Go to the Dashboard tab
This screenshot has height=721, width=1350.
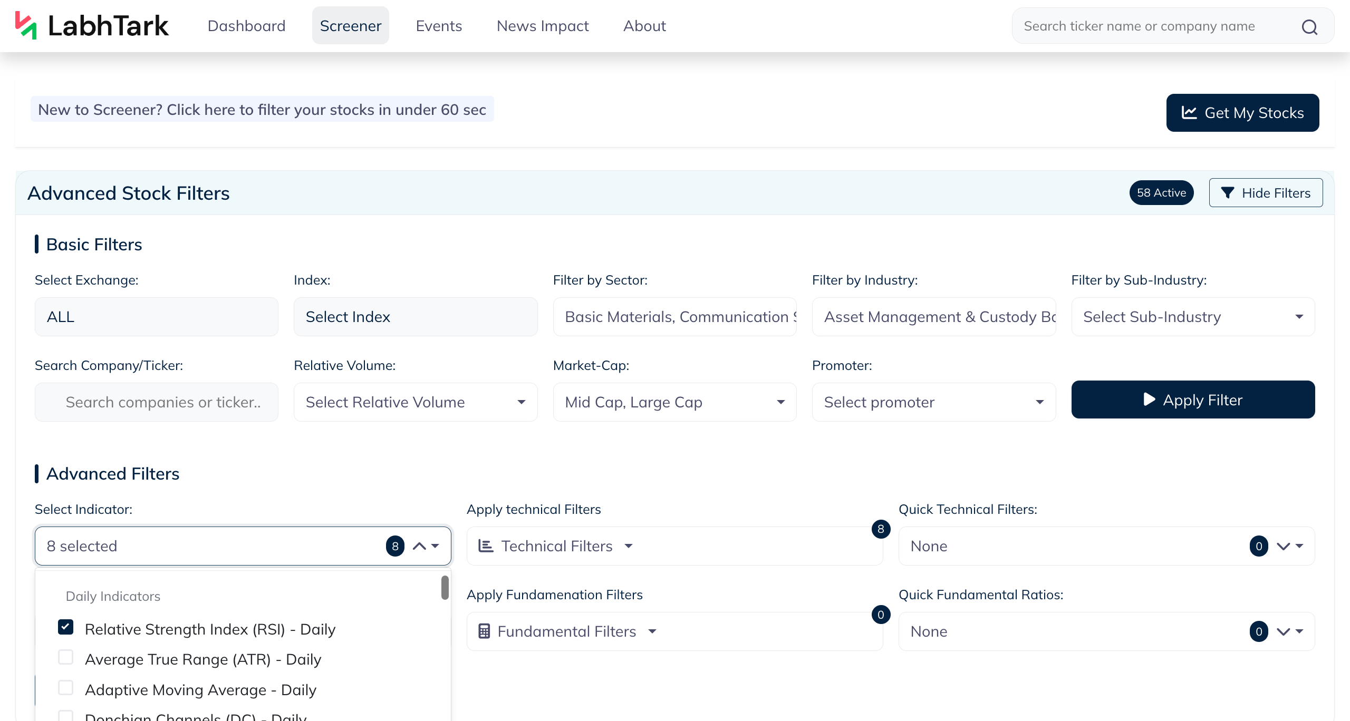[x=246, y=26]
